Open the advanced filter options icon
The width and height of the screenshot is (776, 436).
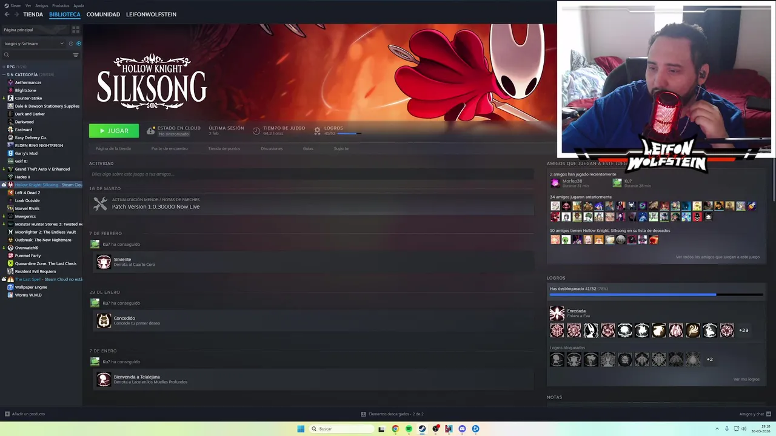click(76, 55)
